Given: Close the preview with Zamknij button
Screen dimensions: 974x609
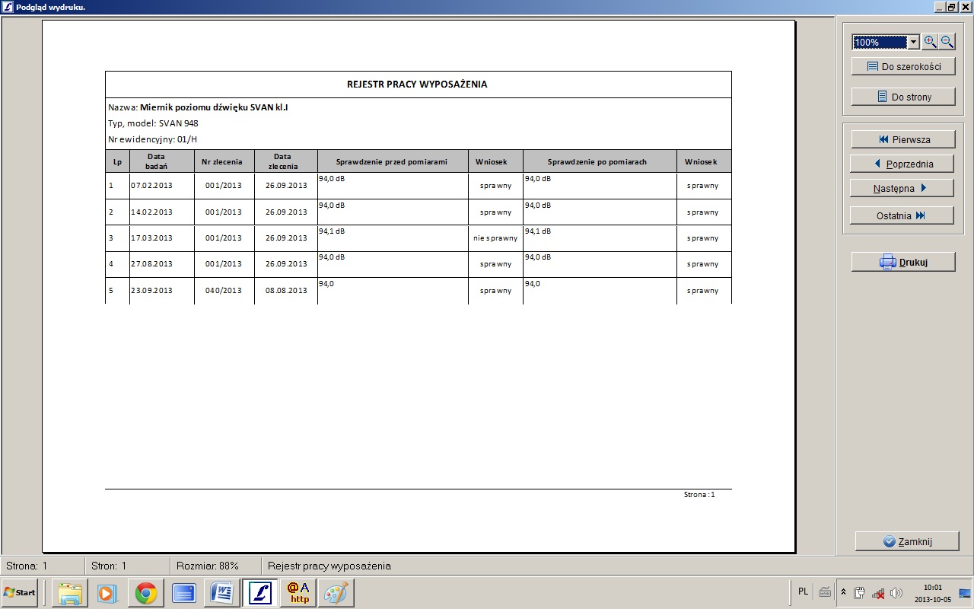Looking at the screenshot, I should 907,541.
